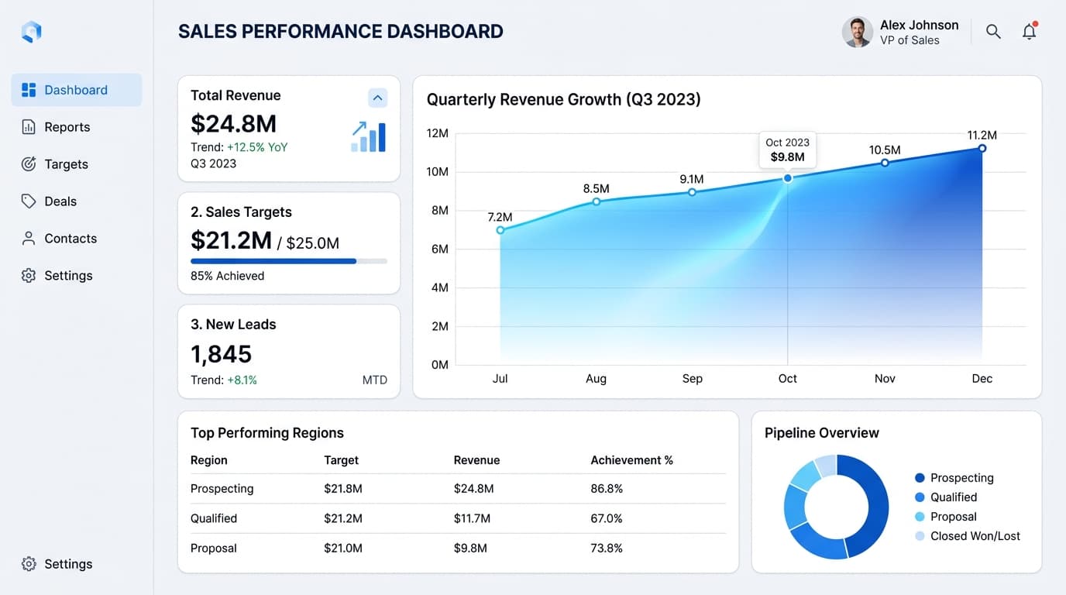Click the app logo in the sidebar
This screenshot has height=595, width=1066.
(x=31, y=32)
